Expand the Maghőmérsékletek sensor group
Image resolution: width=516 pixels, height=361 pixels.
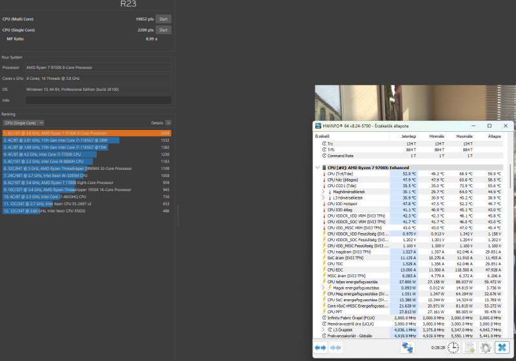(x=323, y=192)
